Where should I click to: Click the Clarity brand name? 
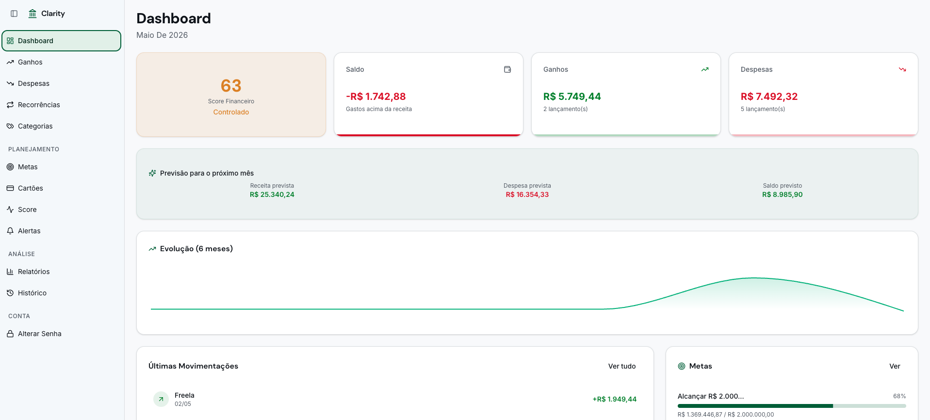point(53,14)
